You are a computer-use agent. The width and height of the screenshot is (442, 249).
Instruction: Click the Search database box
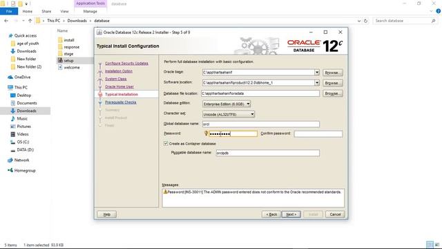point(405,21)
